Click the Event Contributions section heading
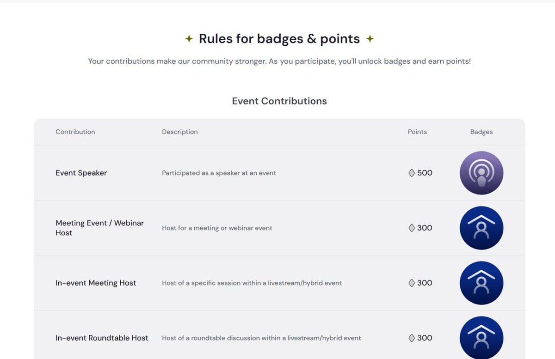The width and height of the screenshot is (555, 359). tap(279, 101)
